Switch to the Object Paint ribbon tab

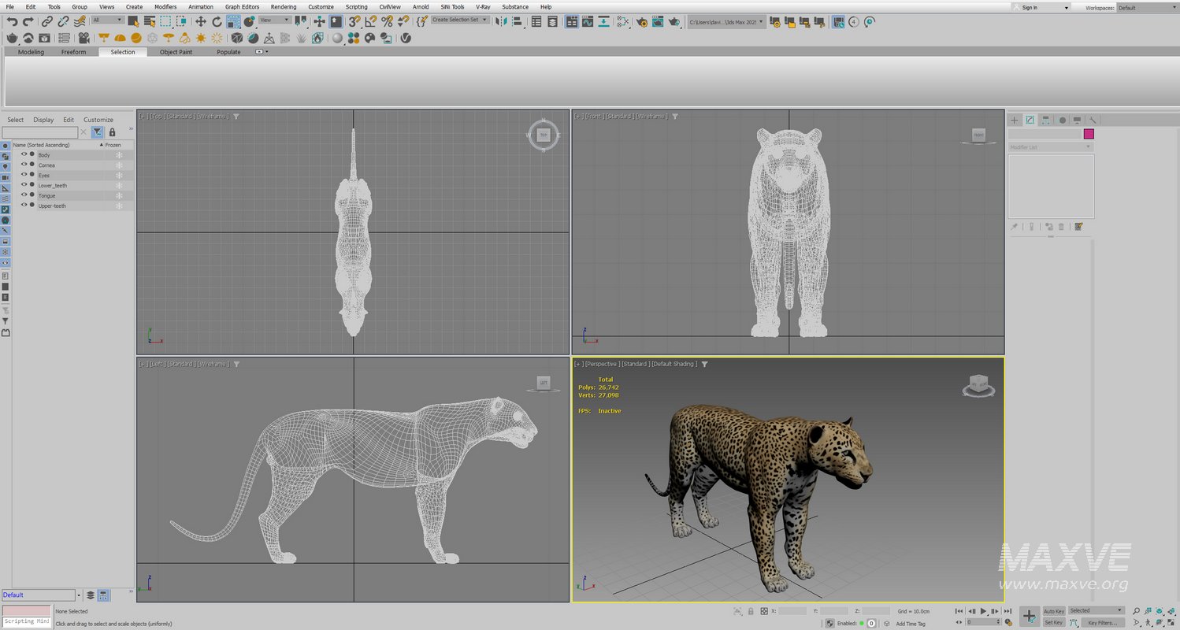coord(176,52)
